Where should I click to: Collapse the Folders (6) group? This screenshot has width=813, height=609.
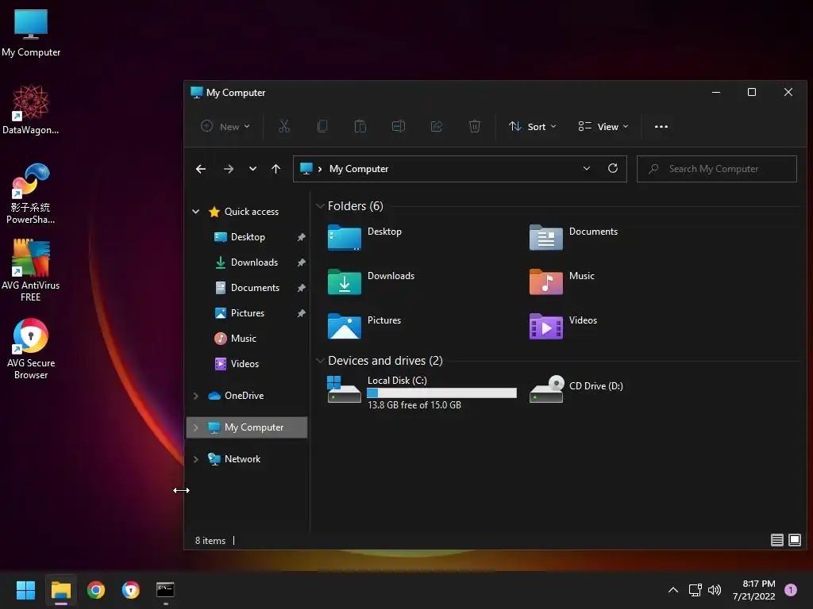point(320,206)
